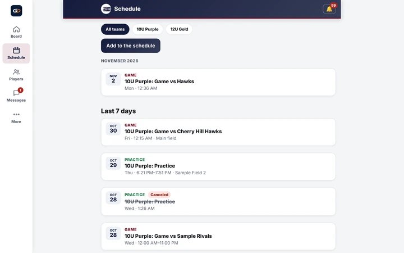404x253 pixels.
Task: Select the All teams filter
Action: click(x=115, y=29)
